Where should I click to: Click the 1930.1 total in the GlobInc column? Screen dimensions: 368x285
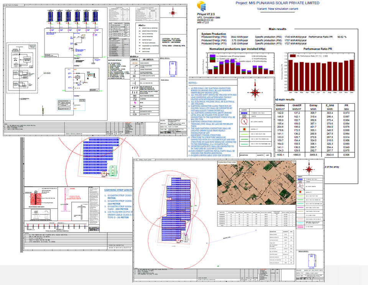click(x=280, y=155)
